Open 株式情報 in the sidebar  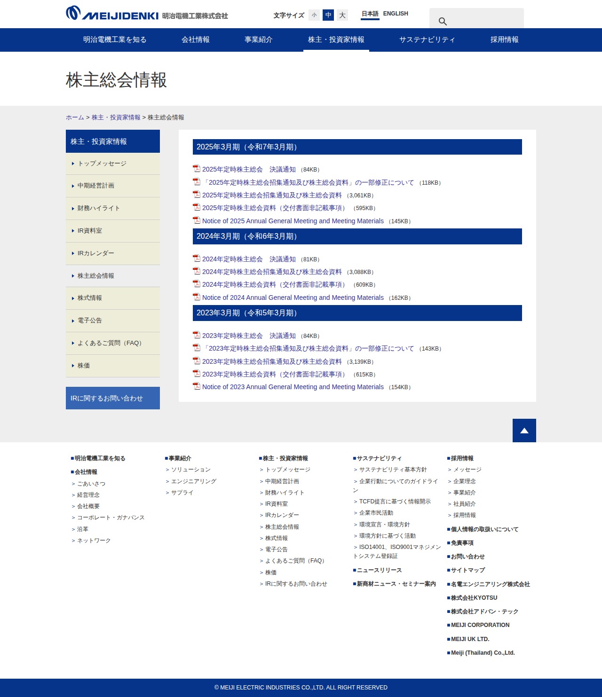click(113, 298)
